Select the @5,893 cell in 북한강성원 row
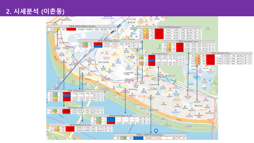The image size is (254, 143). click(104, 29)
